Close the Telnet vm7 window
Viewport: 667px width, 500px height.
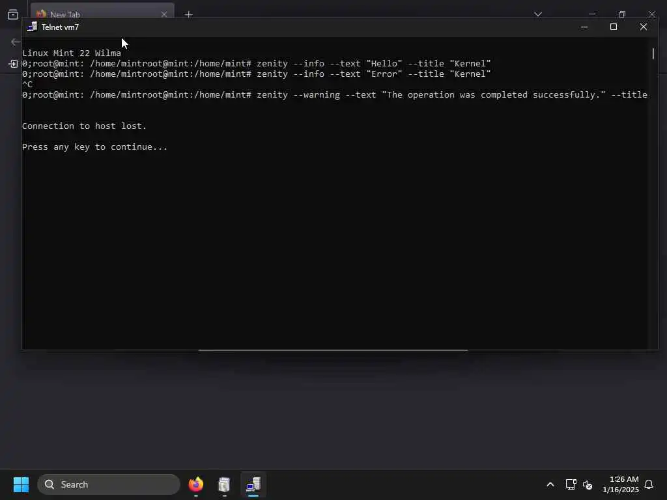tap(643, 27)
